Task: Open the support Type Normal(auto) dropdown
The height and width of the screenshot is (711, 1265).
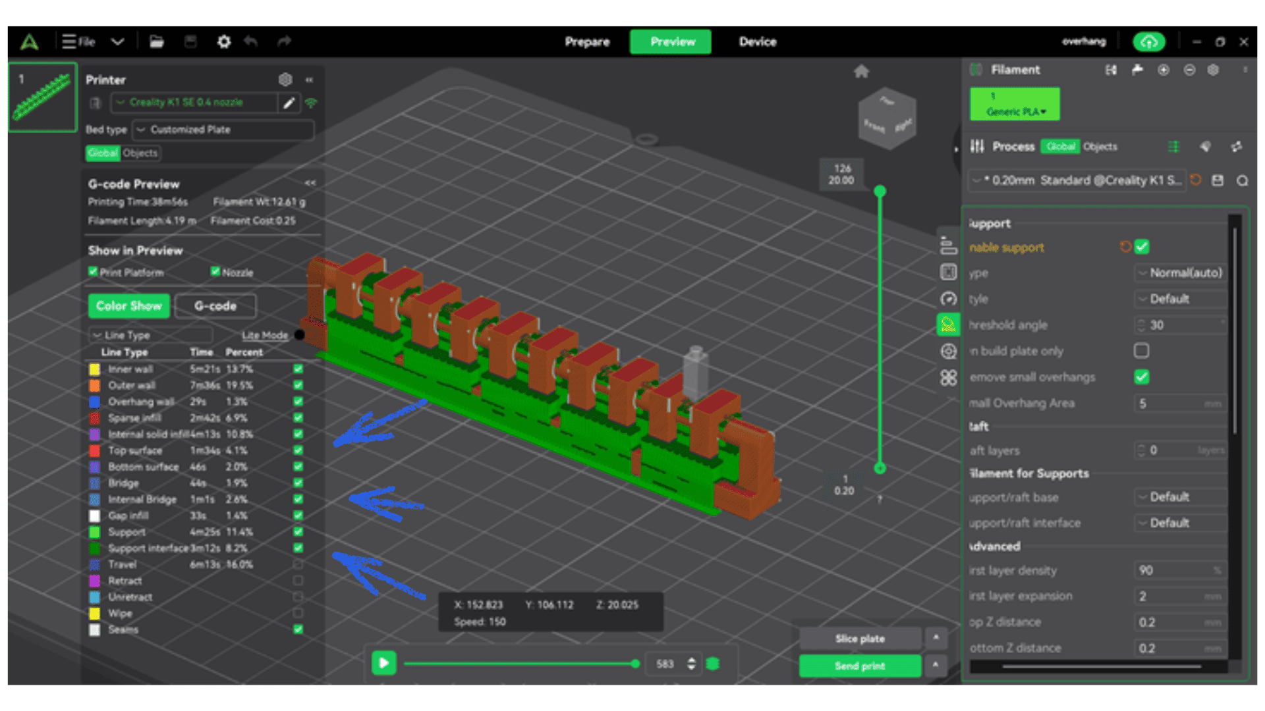Action: coord(1179,273)
